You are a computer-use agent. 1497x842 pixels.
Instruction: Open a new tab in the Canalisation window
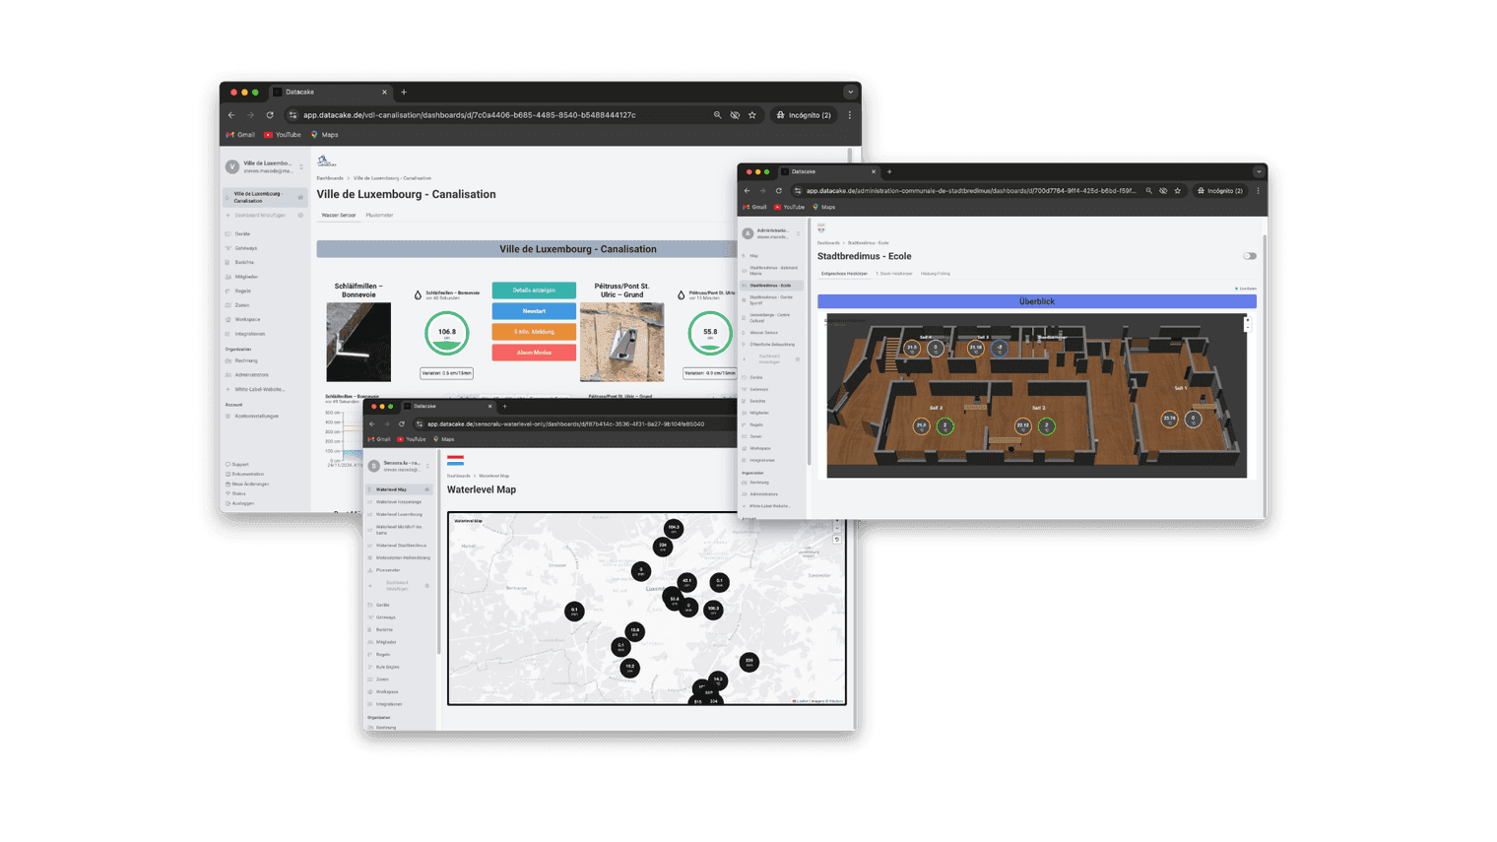404,92
